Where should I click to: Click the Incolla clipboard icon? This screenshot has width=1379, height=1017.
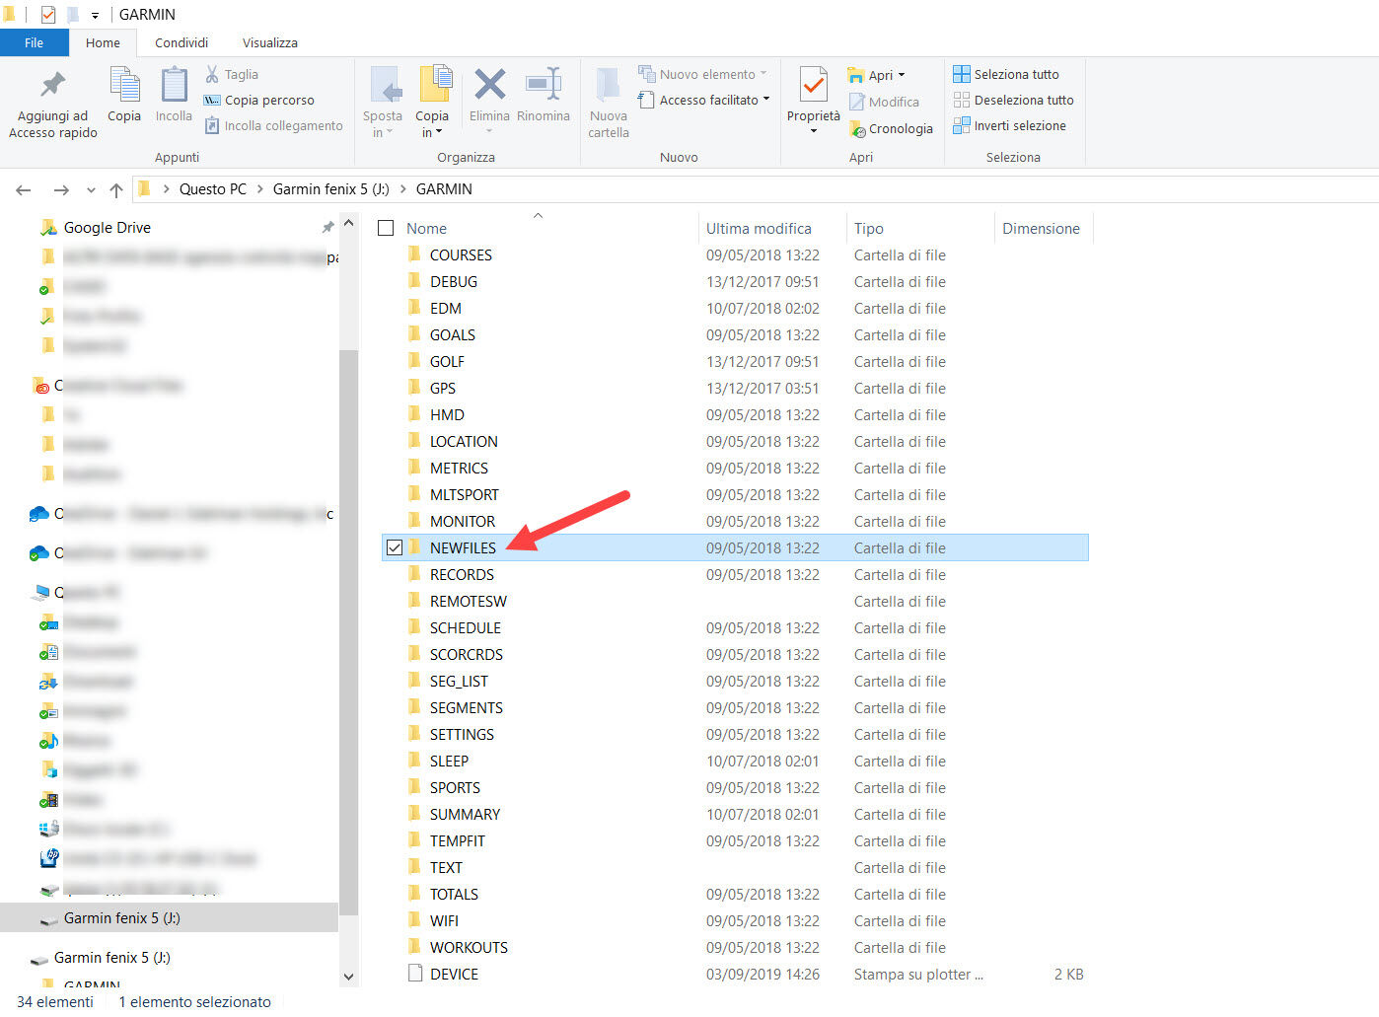[x=174, y=86]
